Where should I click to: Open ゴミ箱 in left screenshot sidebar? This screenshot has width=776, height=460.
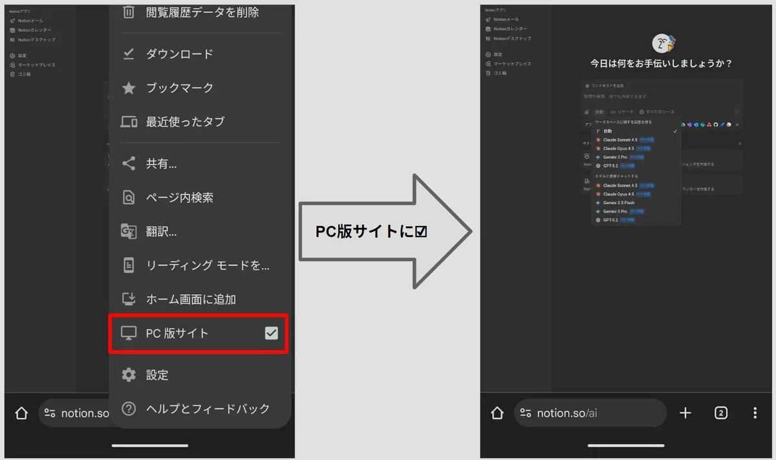[x=20, y=74]
